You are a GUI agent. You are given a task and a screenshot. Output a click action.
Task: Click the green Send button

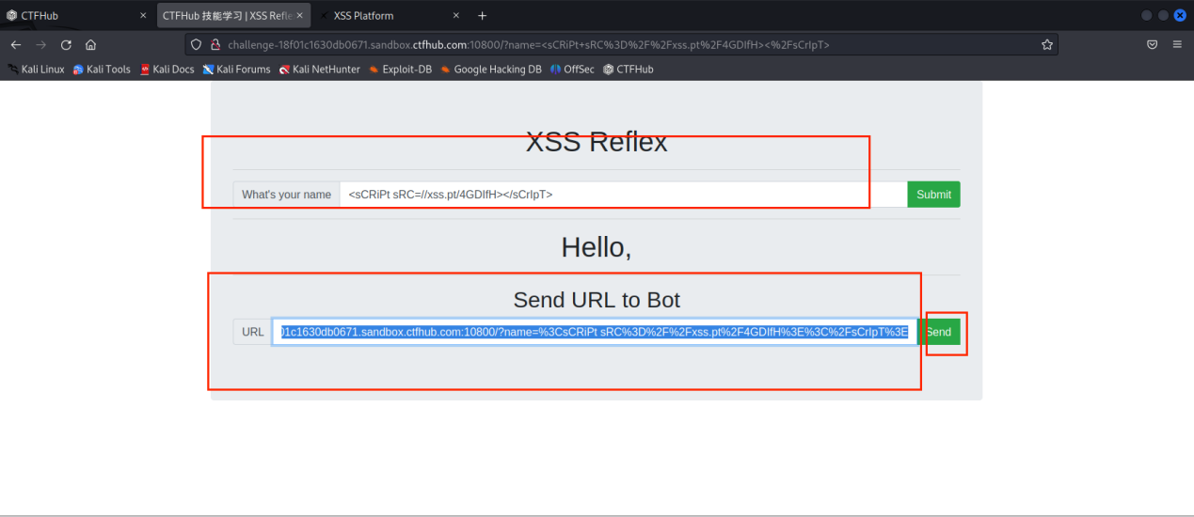[x=938, y=332]
